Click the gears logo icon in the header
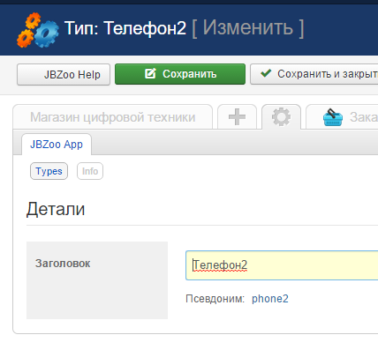This screenshot has height=350, width=378. tap(38, 30)
